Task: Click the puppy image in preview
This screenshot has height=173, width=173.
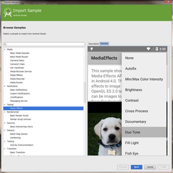Action: click(x=105, y=134)
